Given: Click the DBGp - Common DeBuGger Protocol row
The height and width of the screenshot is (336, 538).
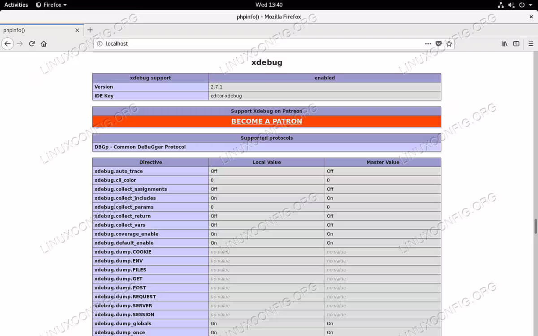Looking at the screenshot, I should pos(267,147).
